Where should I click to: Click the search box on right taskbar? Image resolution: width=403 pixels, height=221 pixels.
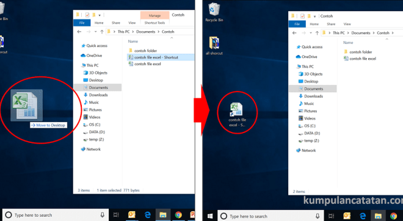pos(270,216)
